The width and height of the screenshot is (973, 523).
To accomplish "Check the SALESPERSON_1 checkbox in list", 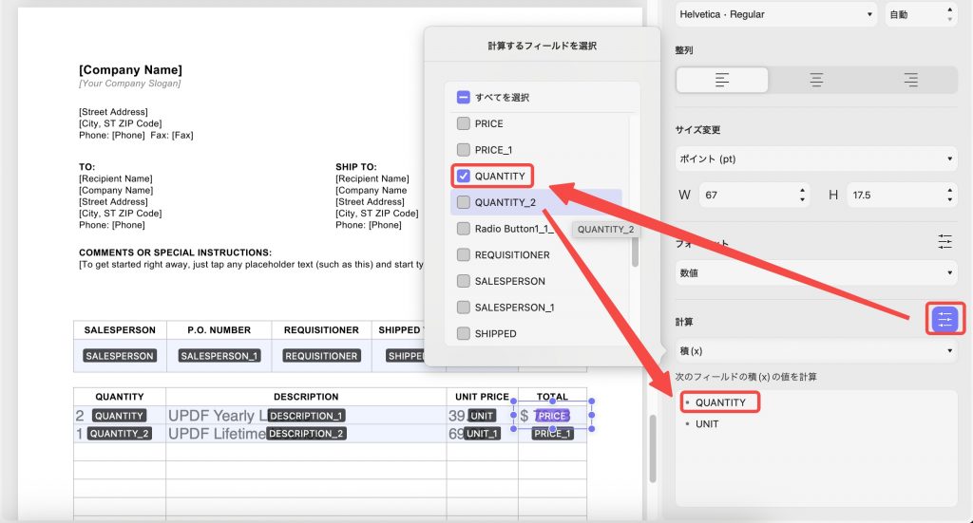I will (463, 308).
